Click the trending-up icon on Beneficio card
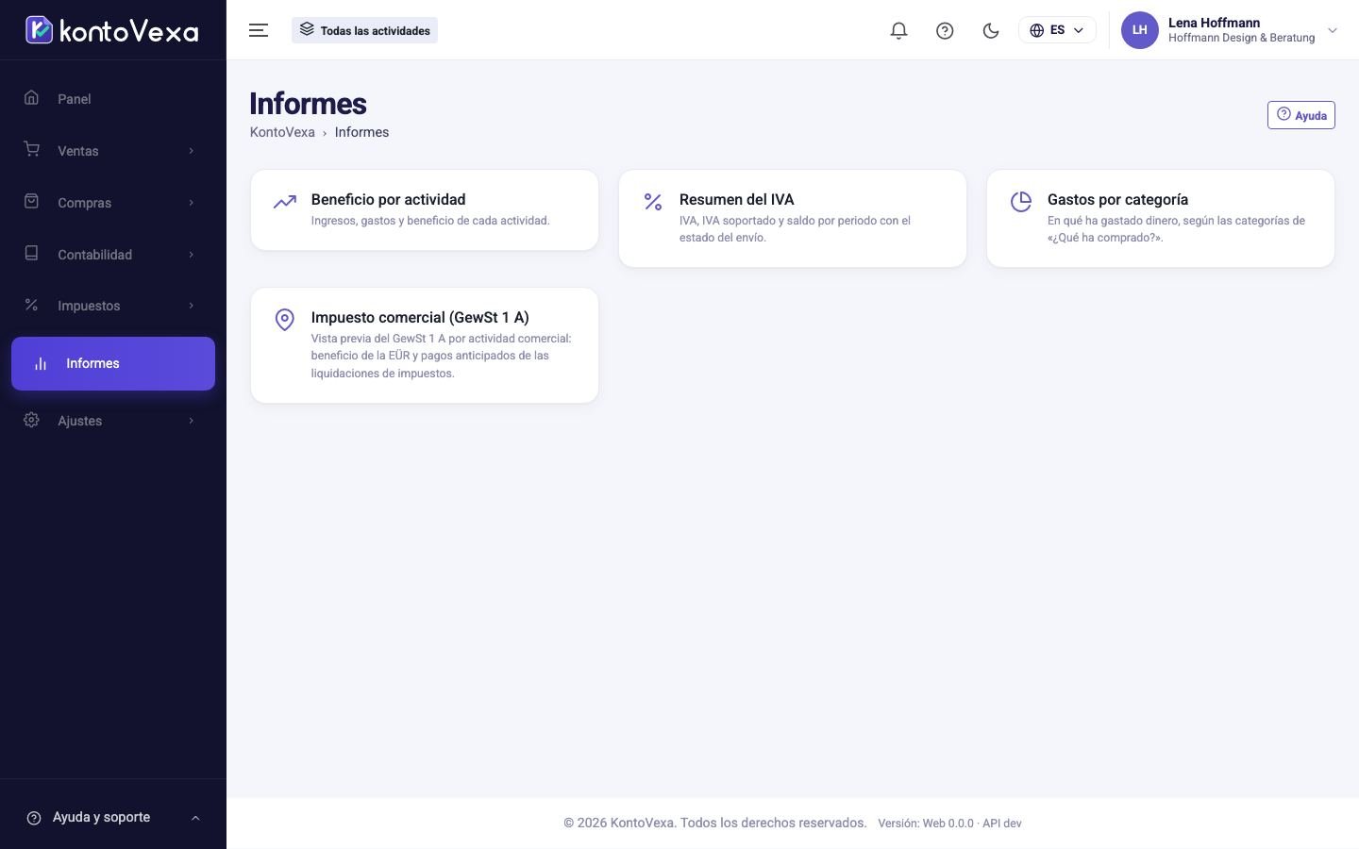This screenshot has height=849, width=1359. (284, 202)
